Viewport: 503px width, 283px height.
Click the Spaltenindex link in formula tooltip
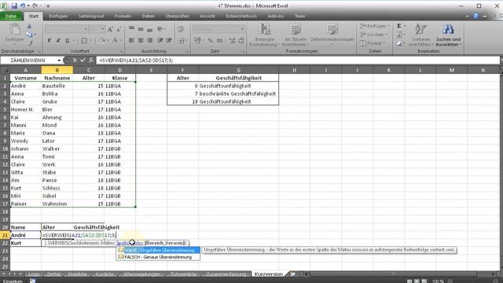(x=130, y=243)
